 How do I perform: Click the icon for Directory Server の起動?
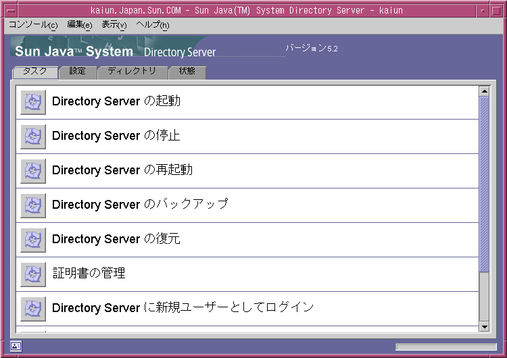pyautogui.click(x=33, y=102)
